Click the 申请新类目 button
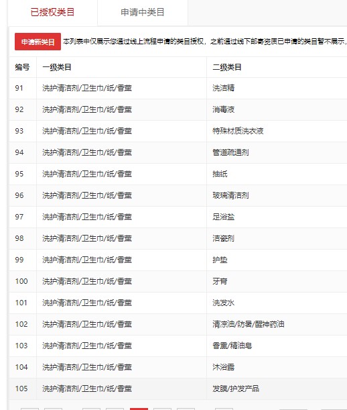The image size is (347, 410). click(x=38, y=42)
